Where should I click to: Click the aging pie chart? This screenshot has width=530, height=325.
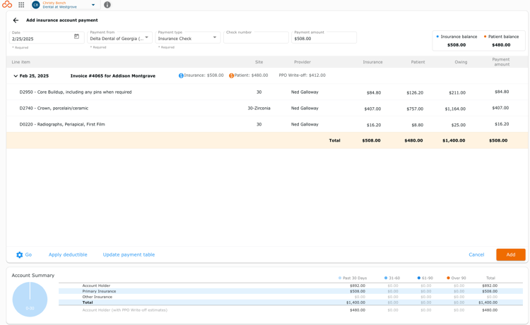[30, 300]
